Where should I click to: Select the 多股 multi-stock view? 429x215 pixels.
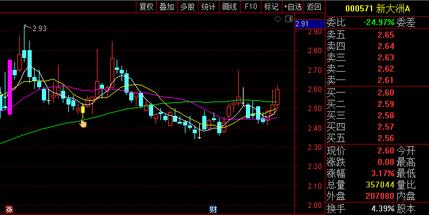188,7
